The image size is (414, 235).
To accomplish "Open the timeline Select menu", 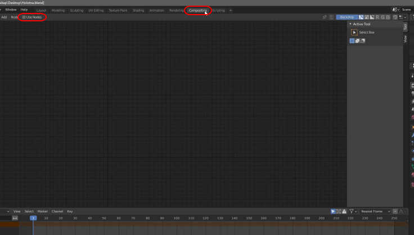I will tap(29, 211).
